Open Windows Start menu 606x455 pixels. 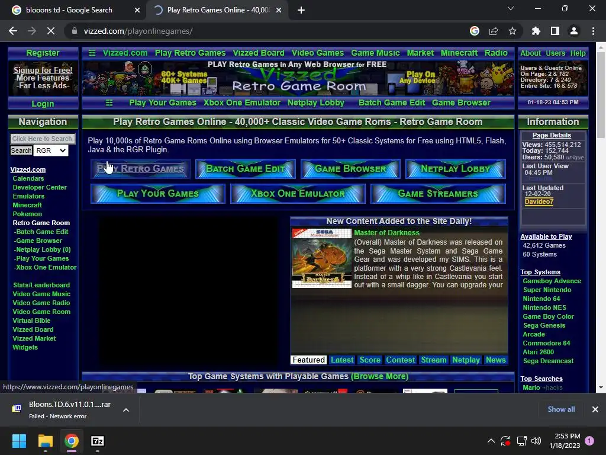click(x=19, y=441)
